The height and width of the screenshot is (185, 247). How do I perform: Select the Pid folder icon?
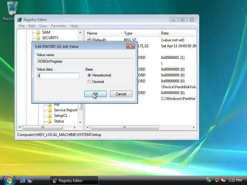click(50, 105)
